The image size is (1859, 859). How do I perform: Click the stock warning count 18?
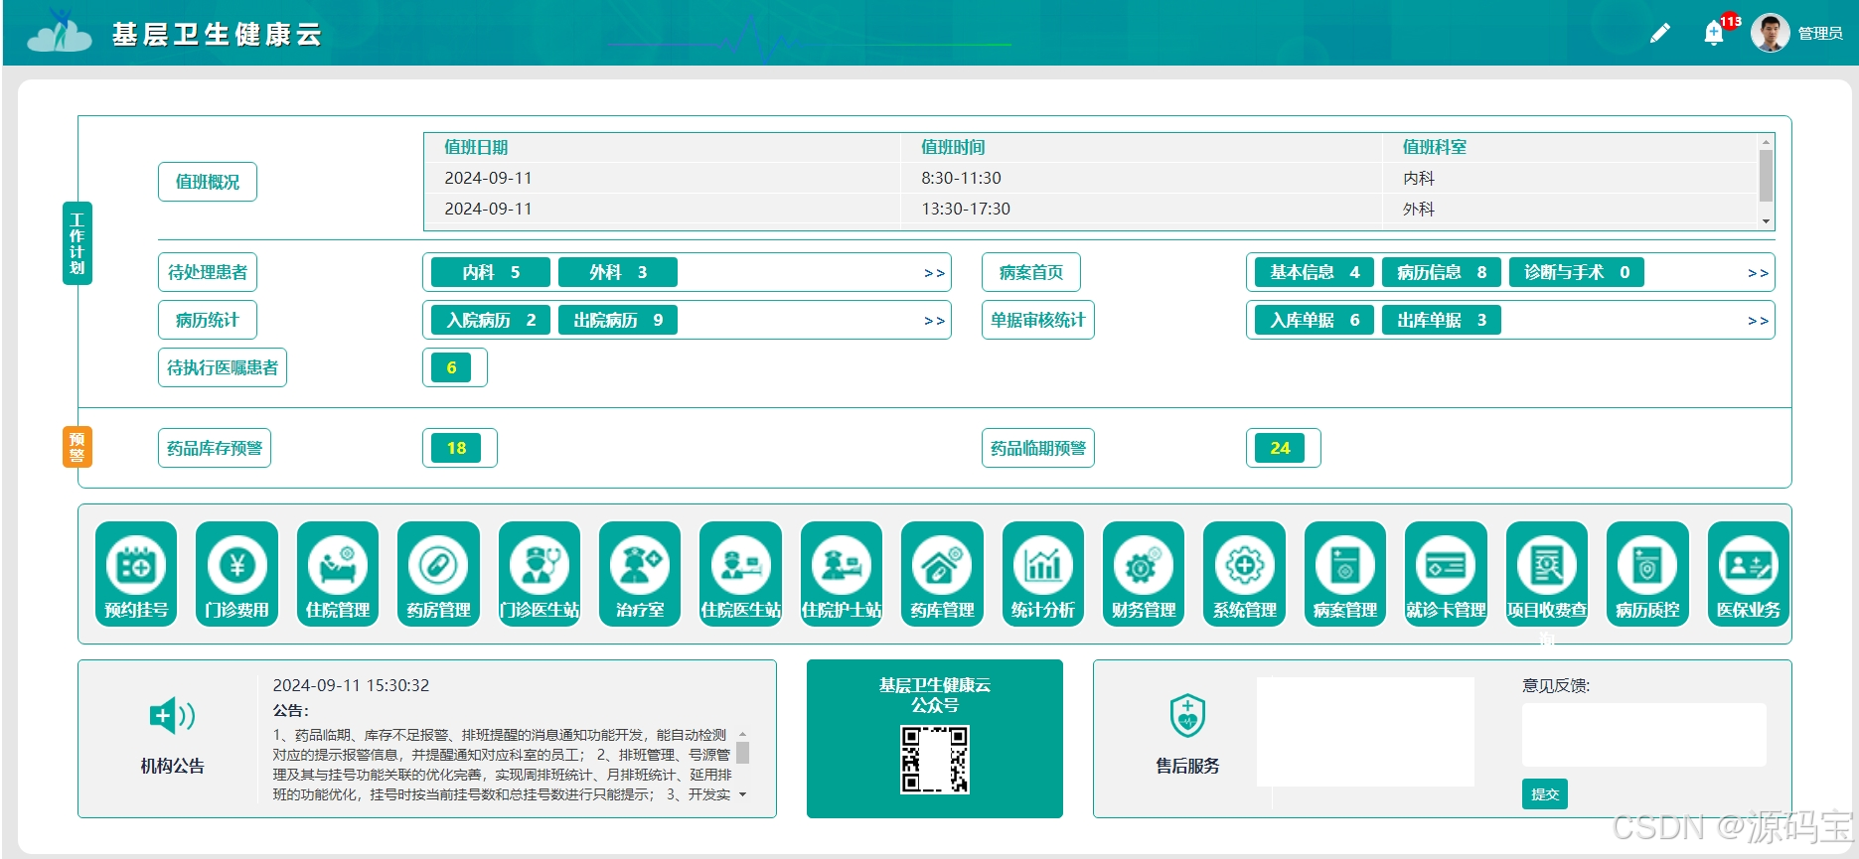(456, 448)
